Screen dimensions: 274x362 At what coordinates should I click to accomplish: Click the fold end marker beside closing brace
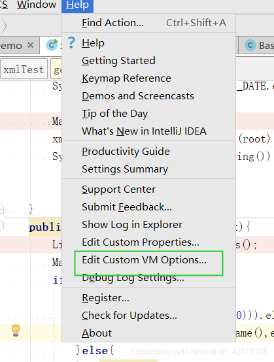pos(1,208)
